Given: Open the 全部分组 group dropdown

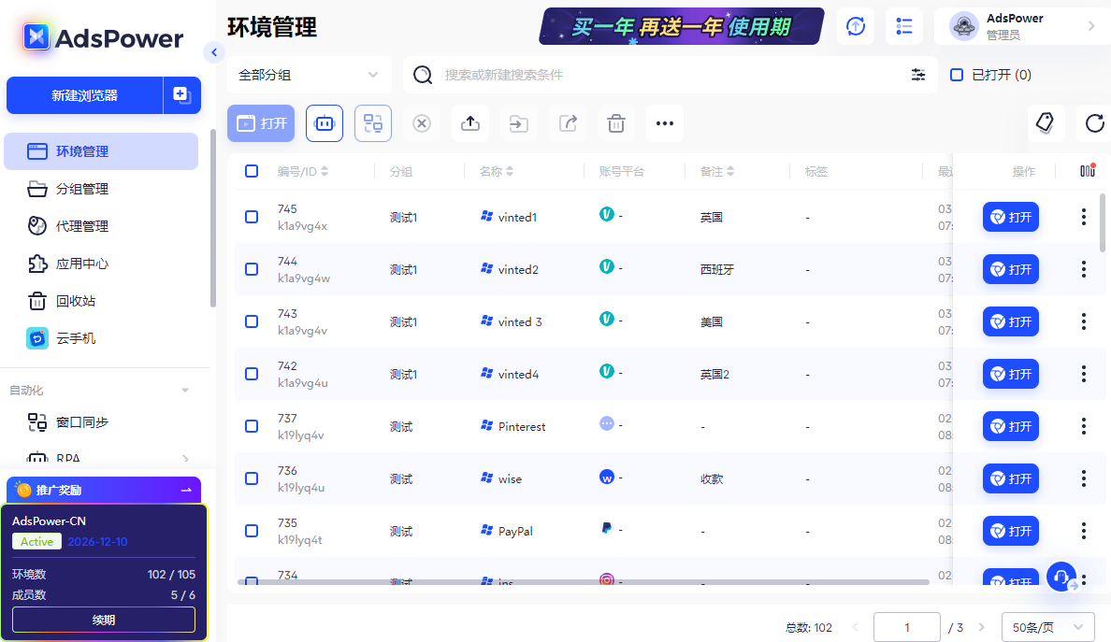Looking at the screenshot, I should (x=309, y=75).
